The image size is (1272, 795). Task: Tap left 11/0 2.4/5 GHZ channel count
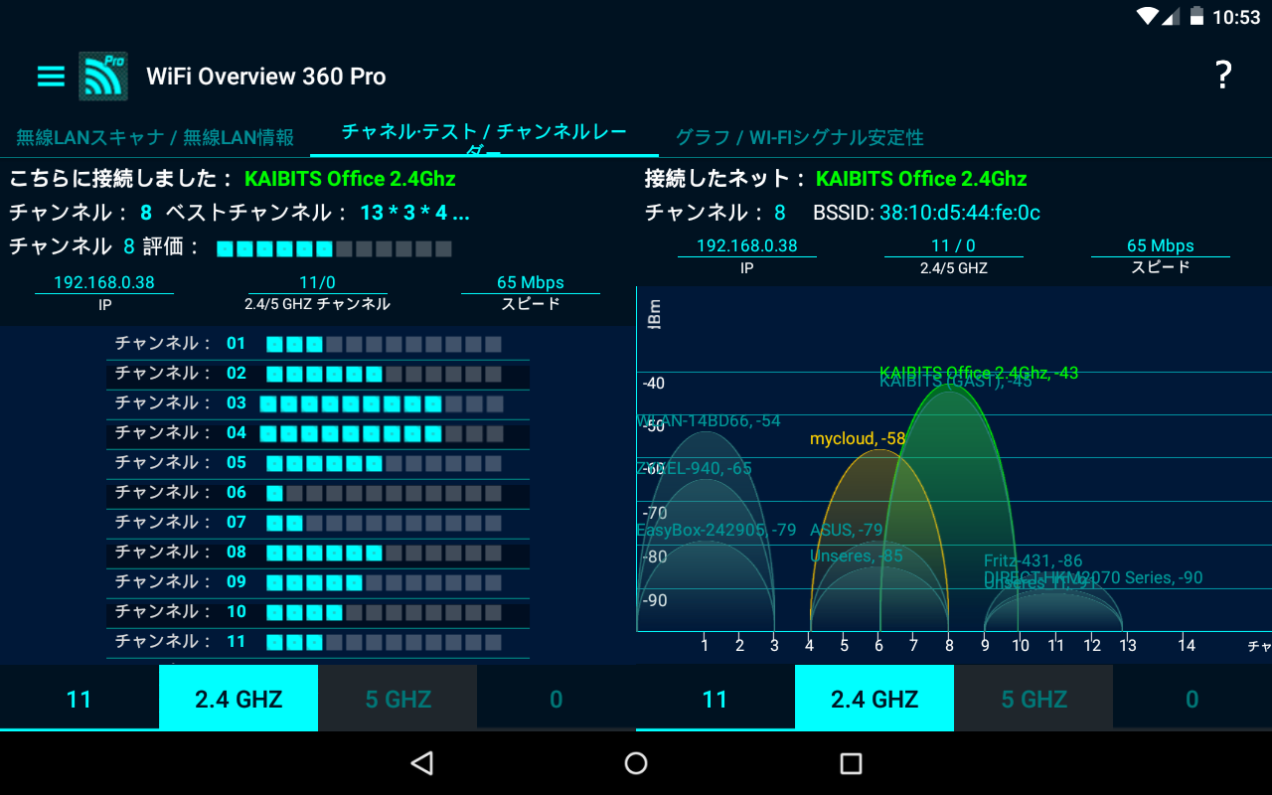318,282
